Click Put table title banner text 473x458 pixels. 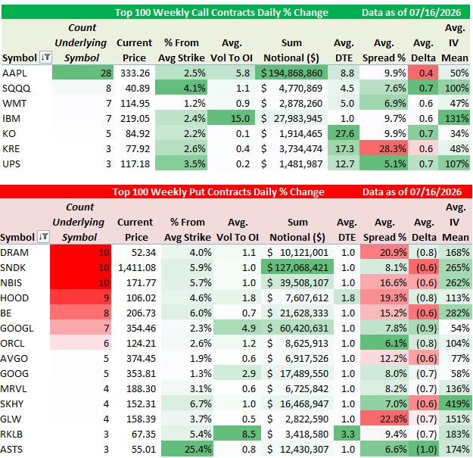219,192
